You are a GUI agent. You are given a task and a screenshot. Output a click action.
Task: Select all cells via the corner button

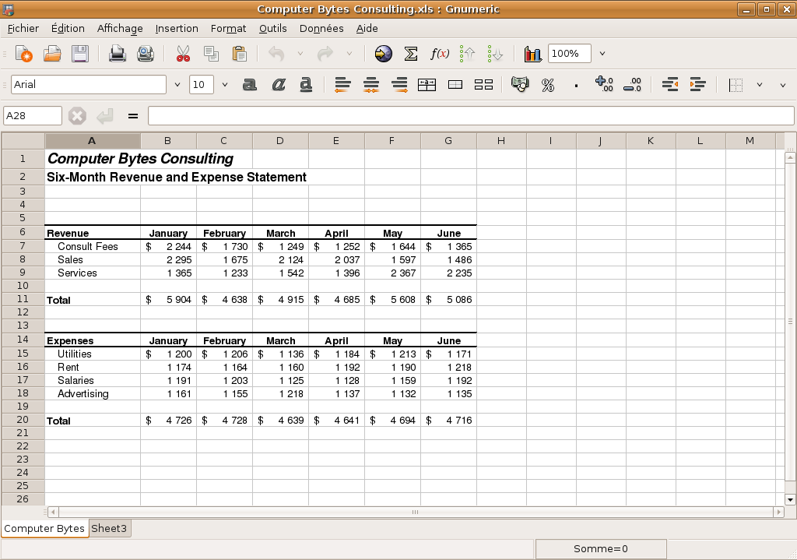(23, 141)
